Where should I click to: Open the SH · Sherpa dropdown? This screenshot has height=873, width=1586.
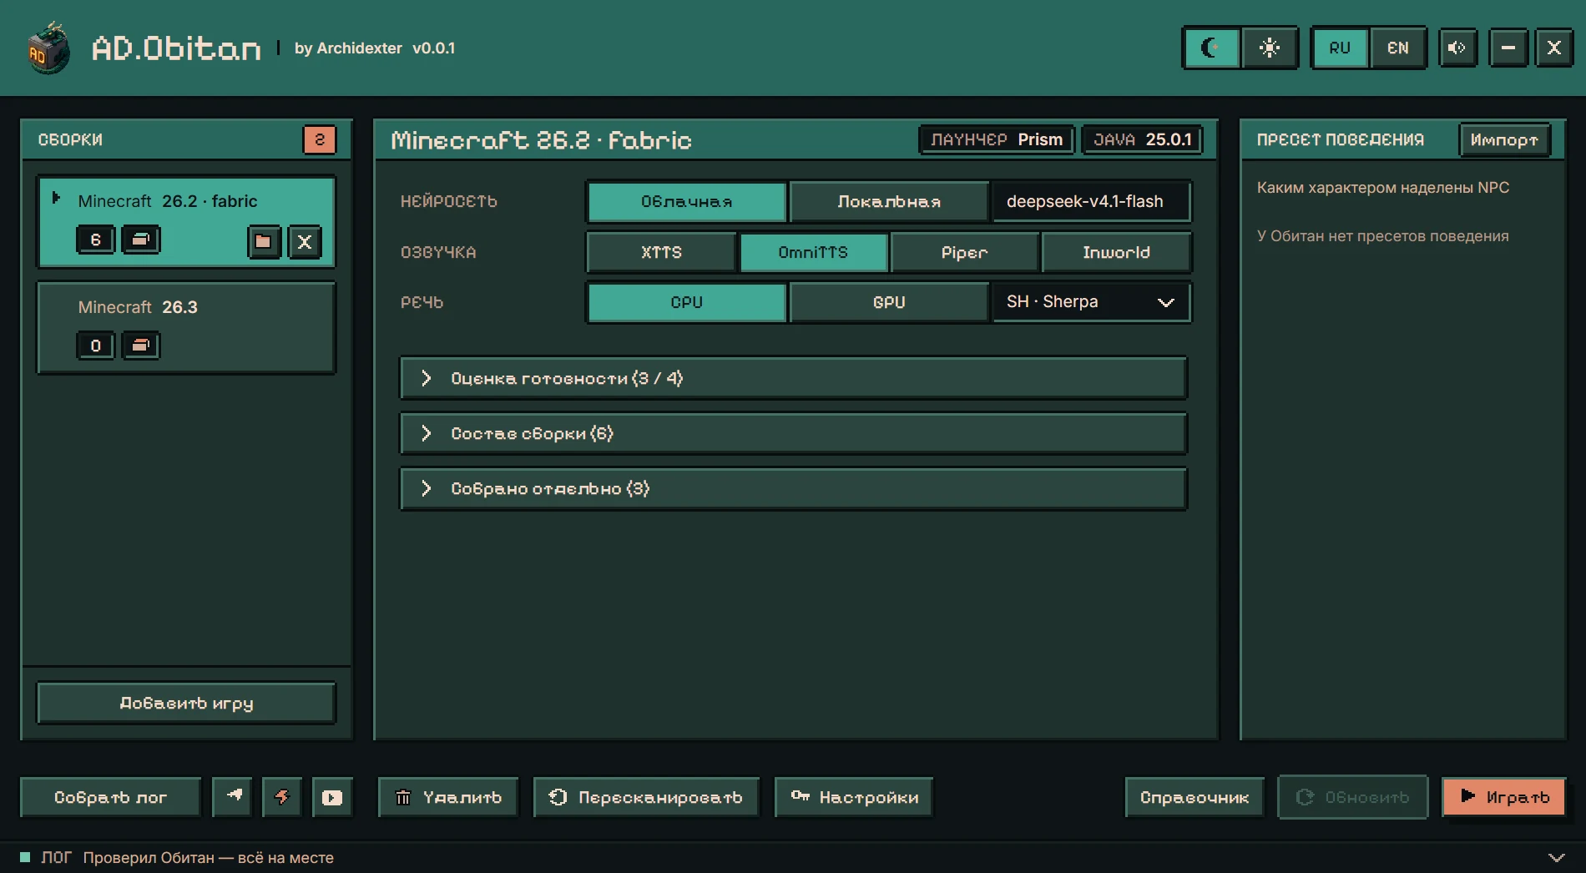[x=1090, y=302]
